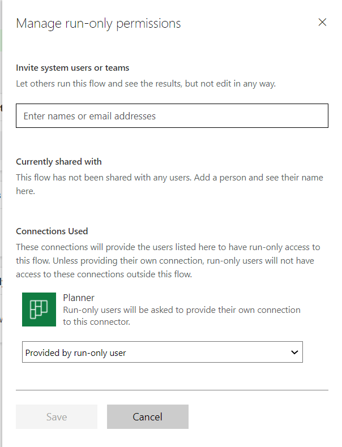
Task: Click the Planner connector name
Action: (79, 298)
